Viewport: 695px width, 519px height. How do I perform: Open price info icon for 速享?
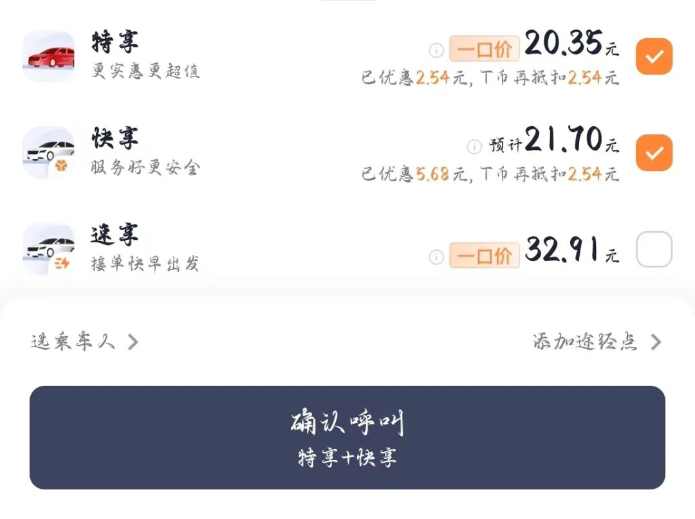436,257
